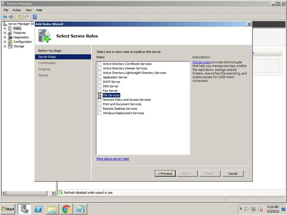The image size is (287, 215).
Task: Click the Storage node icon in tree
Action: 10,46
